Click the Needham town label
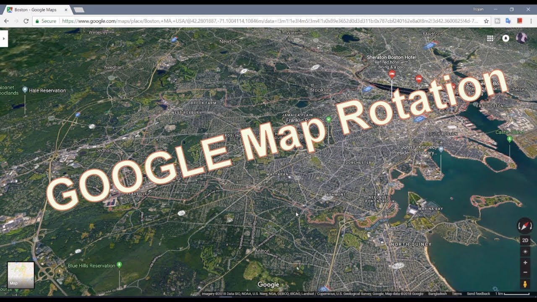 [x=114, y=67]
